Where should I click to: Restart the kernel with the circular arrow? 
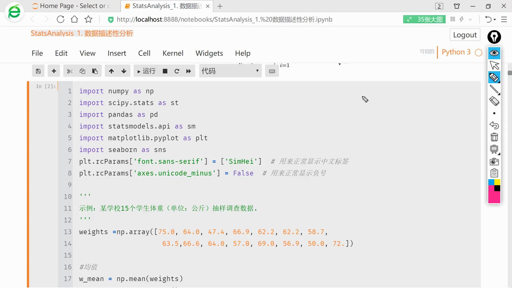pos(177,71)
